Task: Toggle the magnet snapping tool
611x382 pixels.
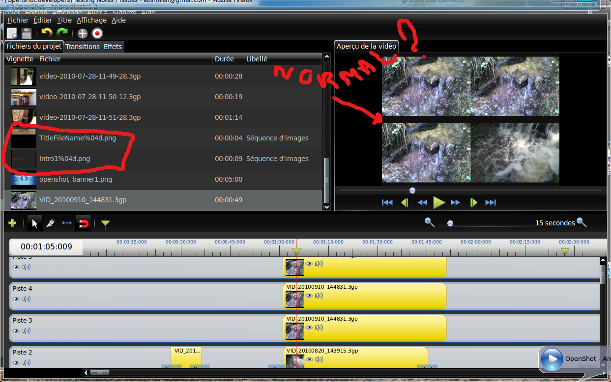Action: (x=84, y=224)
